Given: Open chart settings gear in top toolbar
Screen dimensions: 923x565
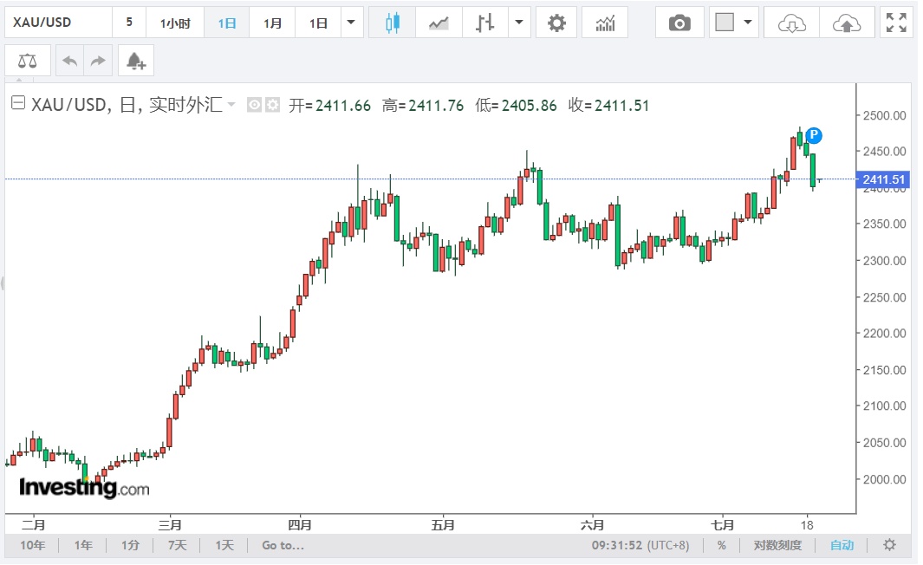Looking at the screenshot, I should (556, 23).
